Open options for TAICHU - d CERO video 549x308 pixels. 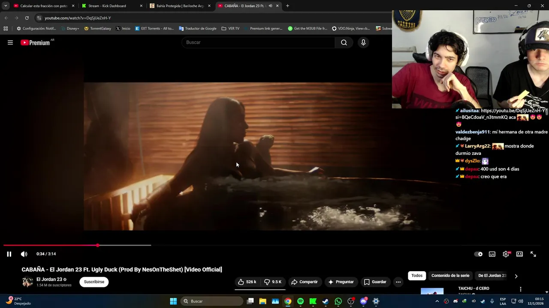521,289
